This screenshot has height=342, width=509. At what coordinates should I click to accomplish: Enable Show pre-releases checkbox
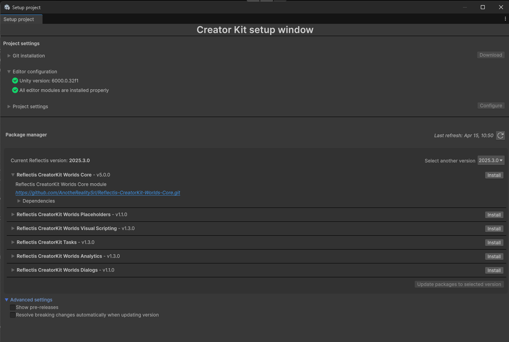13,307
